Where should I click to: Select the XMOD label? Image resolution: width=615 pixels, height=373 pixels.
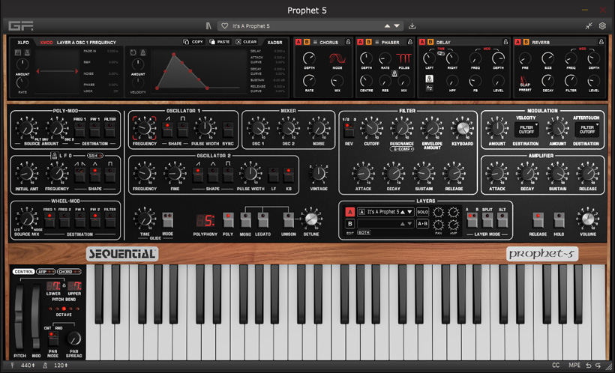46,42
